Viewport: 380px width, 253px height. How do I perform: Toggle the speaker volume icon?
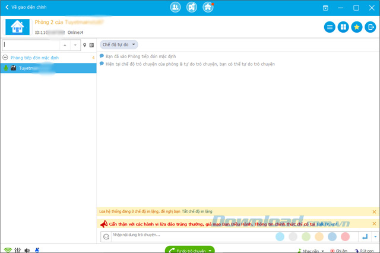[x=27, y=251]
